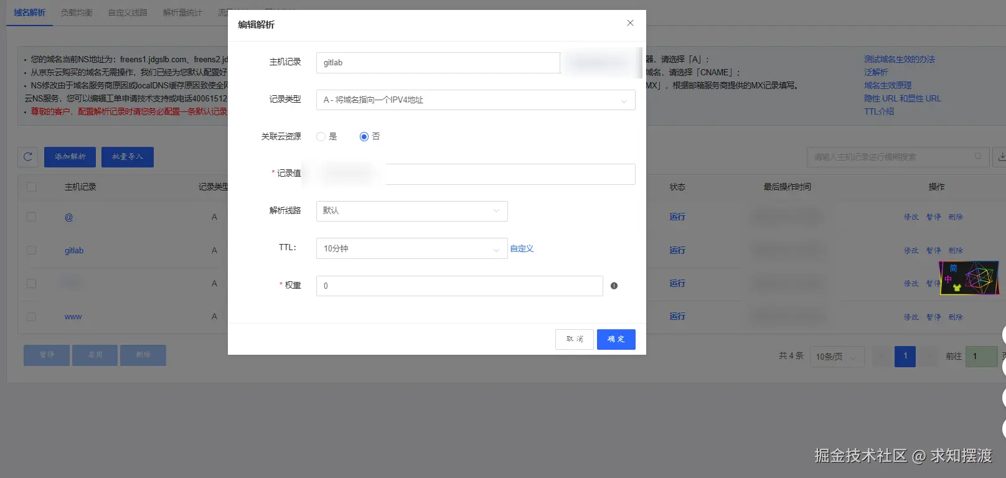Viewport: 1006px width, 478px height.
Task: Select the 否 radio option for 关联云资源
Action: coord(364,136)
